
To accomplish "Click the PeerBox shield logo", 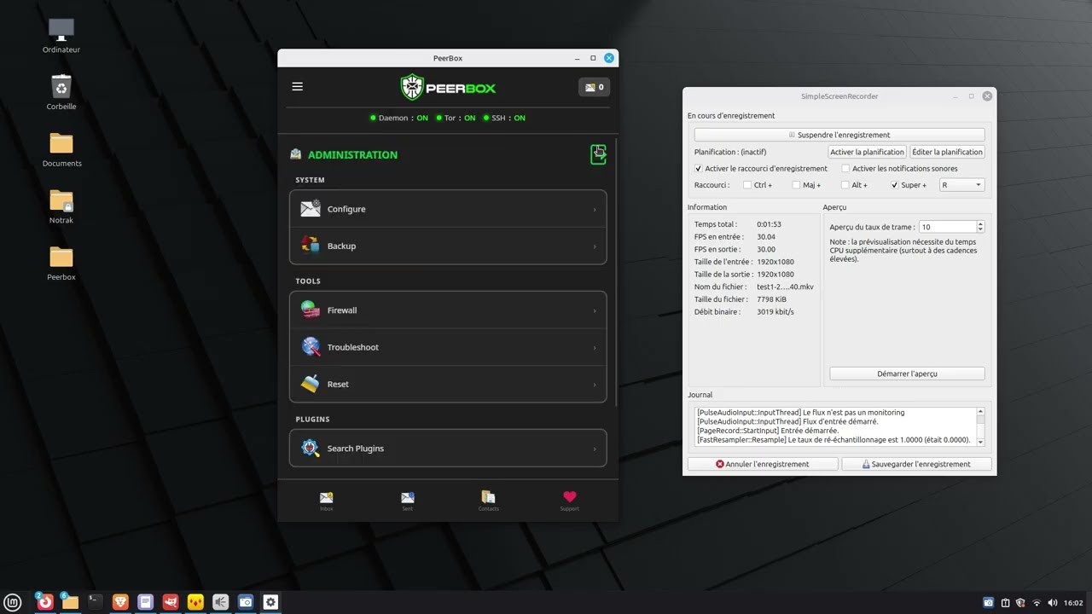I will (x=412, y=87).
